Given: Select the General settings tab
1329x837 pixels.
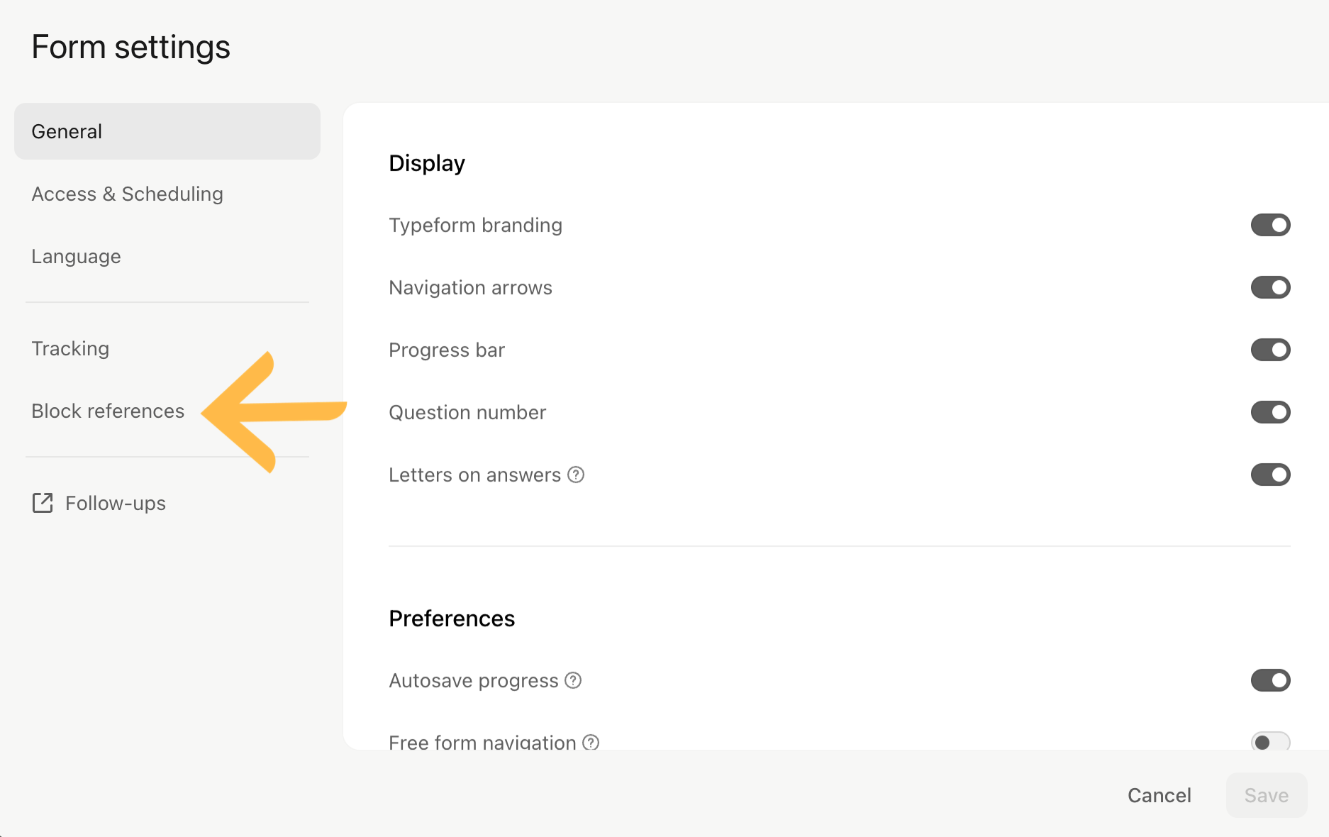Looking at the screenshot, I should coord(167,131).
